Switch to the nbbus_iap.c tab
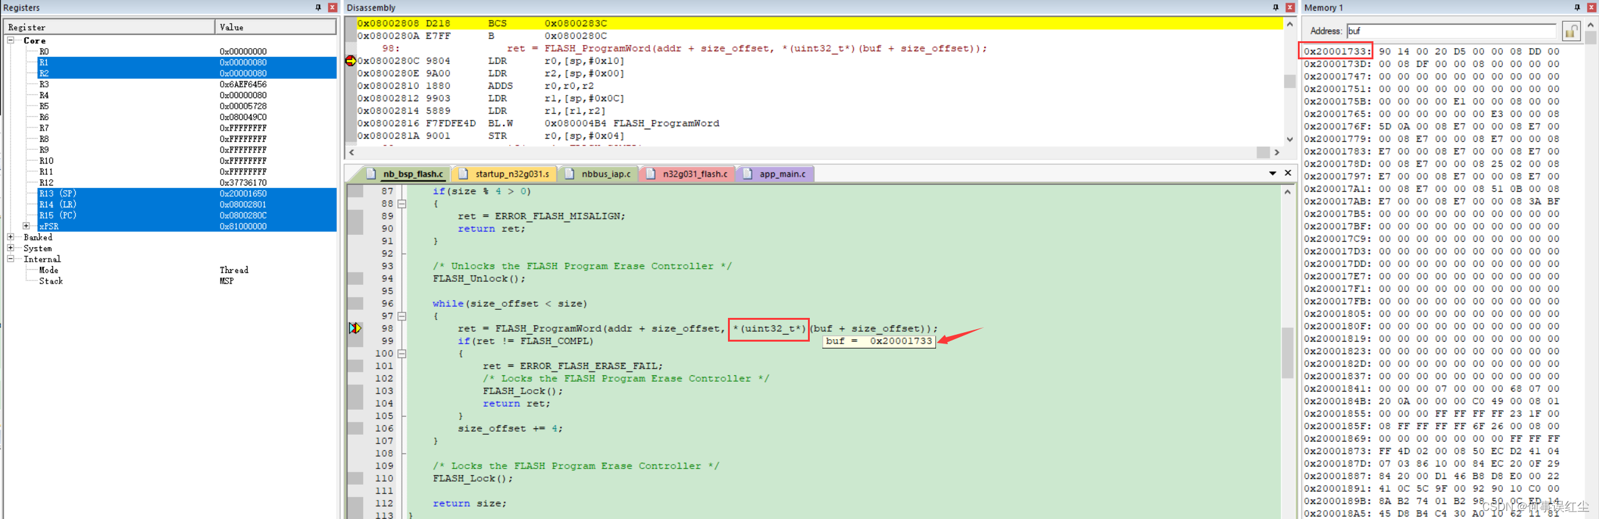Viewport: 1599px width, 519px height. 599,174
